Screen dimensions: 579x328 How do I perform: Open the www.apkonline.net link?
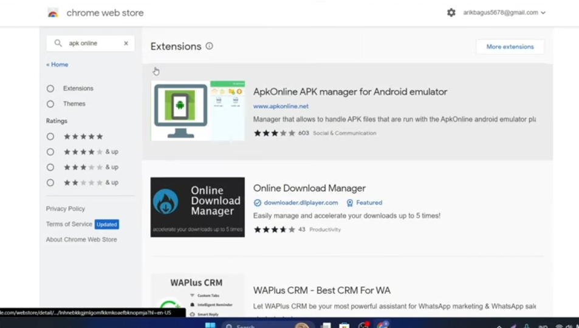(281, 106)
